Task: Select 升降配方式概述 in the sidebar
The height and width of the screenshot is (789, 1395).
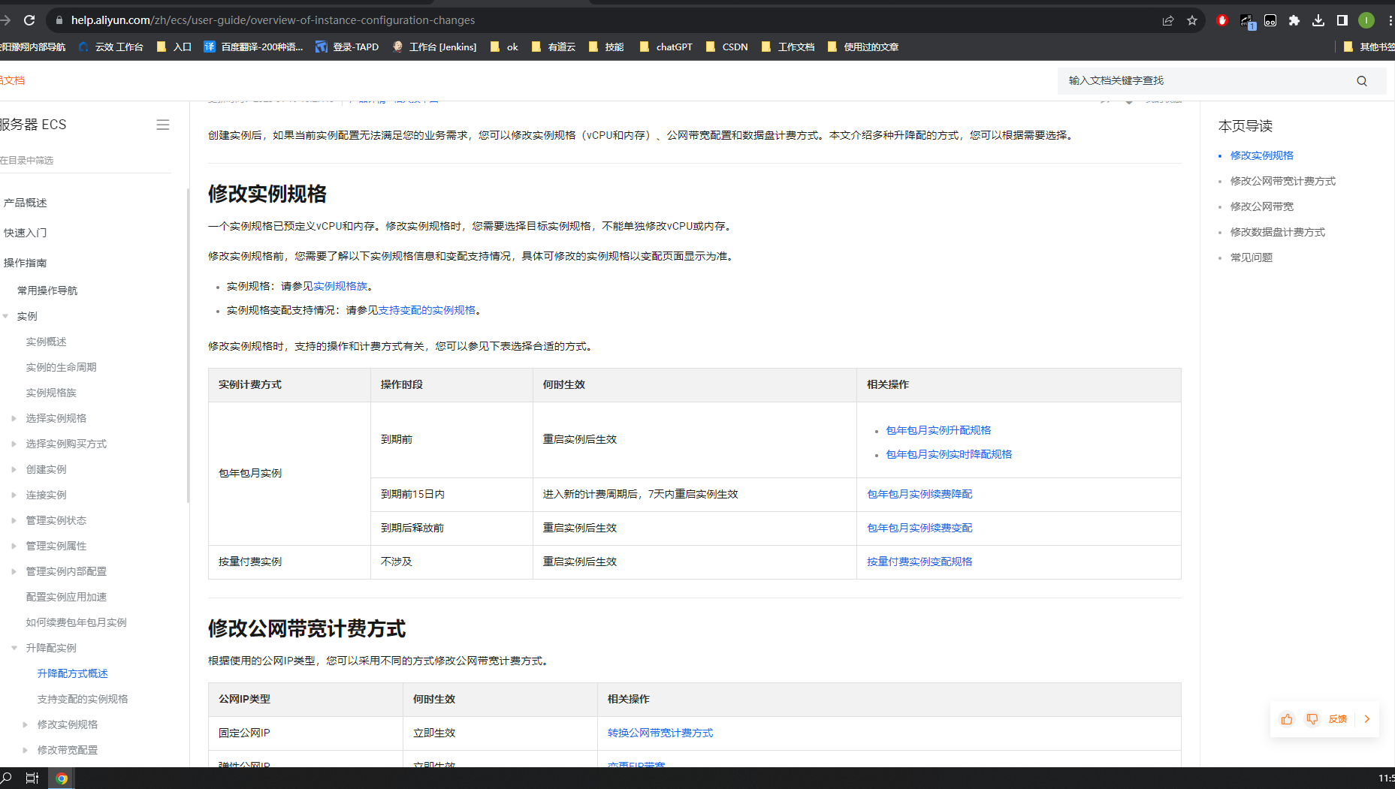Action: [73, 673]
